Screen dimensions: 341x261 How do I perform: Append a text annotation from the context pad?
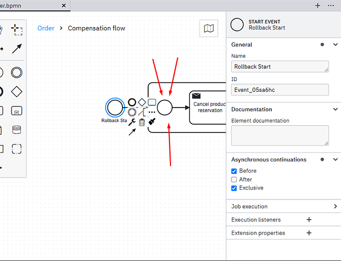(142, 112)
